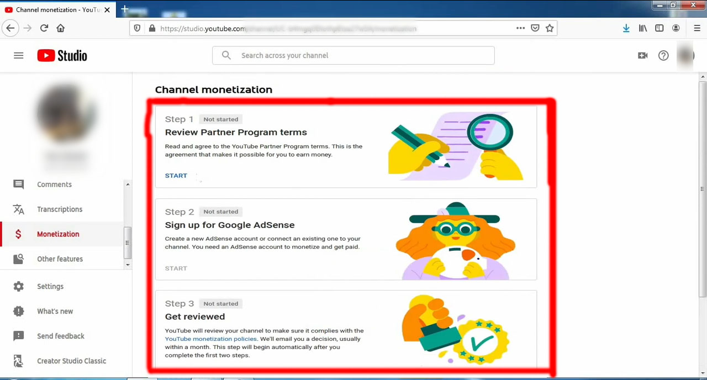Click the Get reviewed heading
This screenshot has width=707, height=380.
pyautogui.click(x=195, y=316)
